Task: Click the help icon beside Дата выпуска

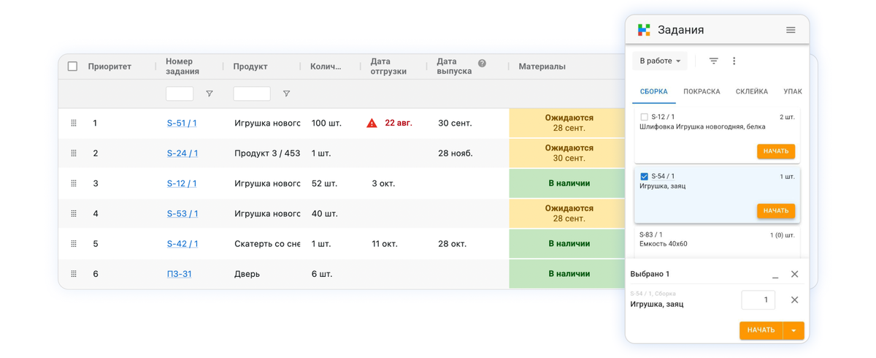Action: [482, 64]
